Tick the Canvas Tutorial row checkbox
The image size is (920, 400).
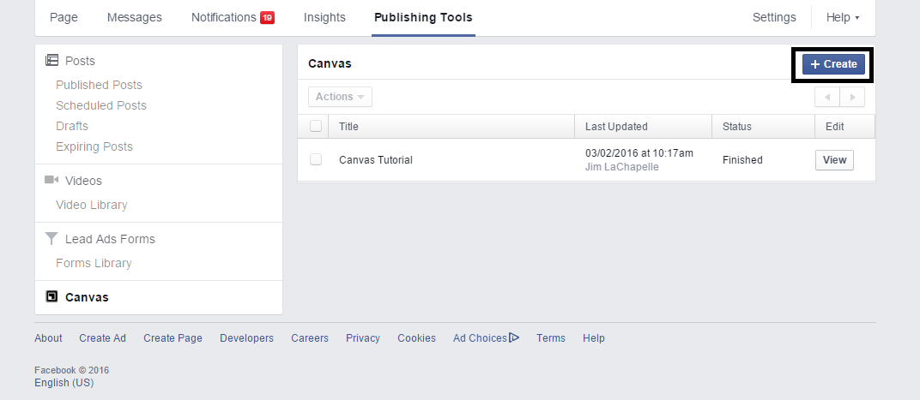point(316,159)
